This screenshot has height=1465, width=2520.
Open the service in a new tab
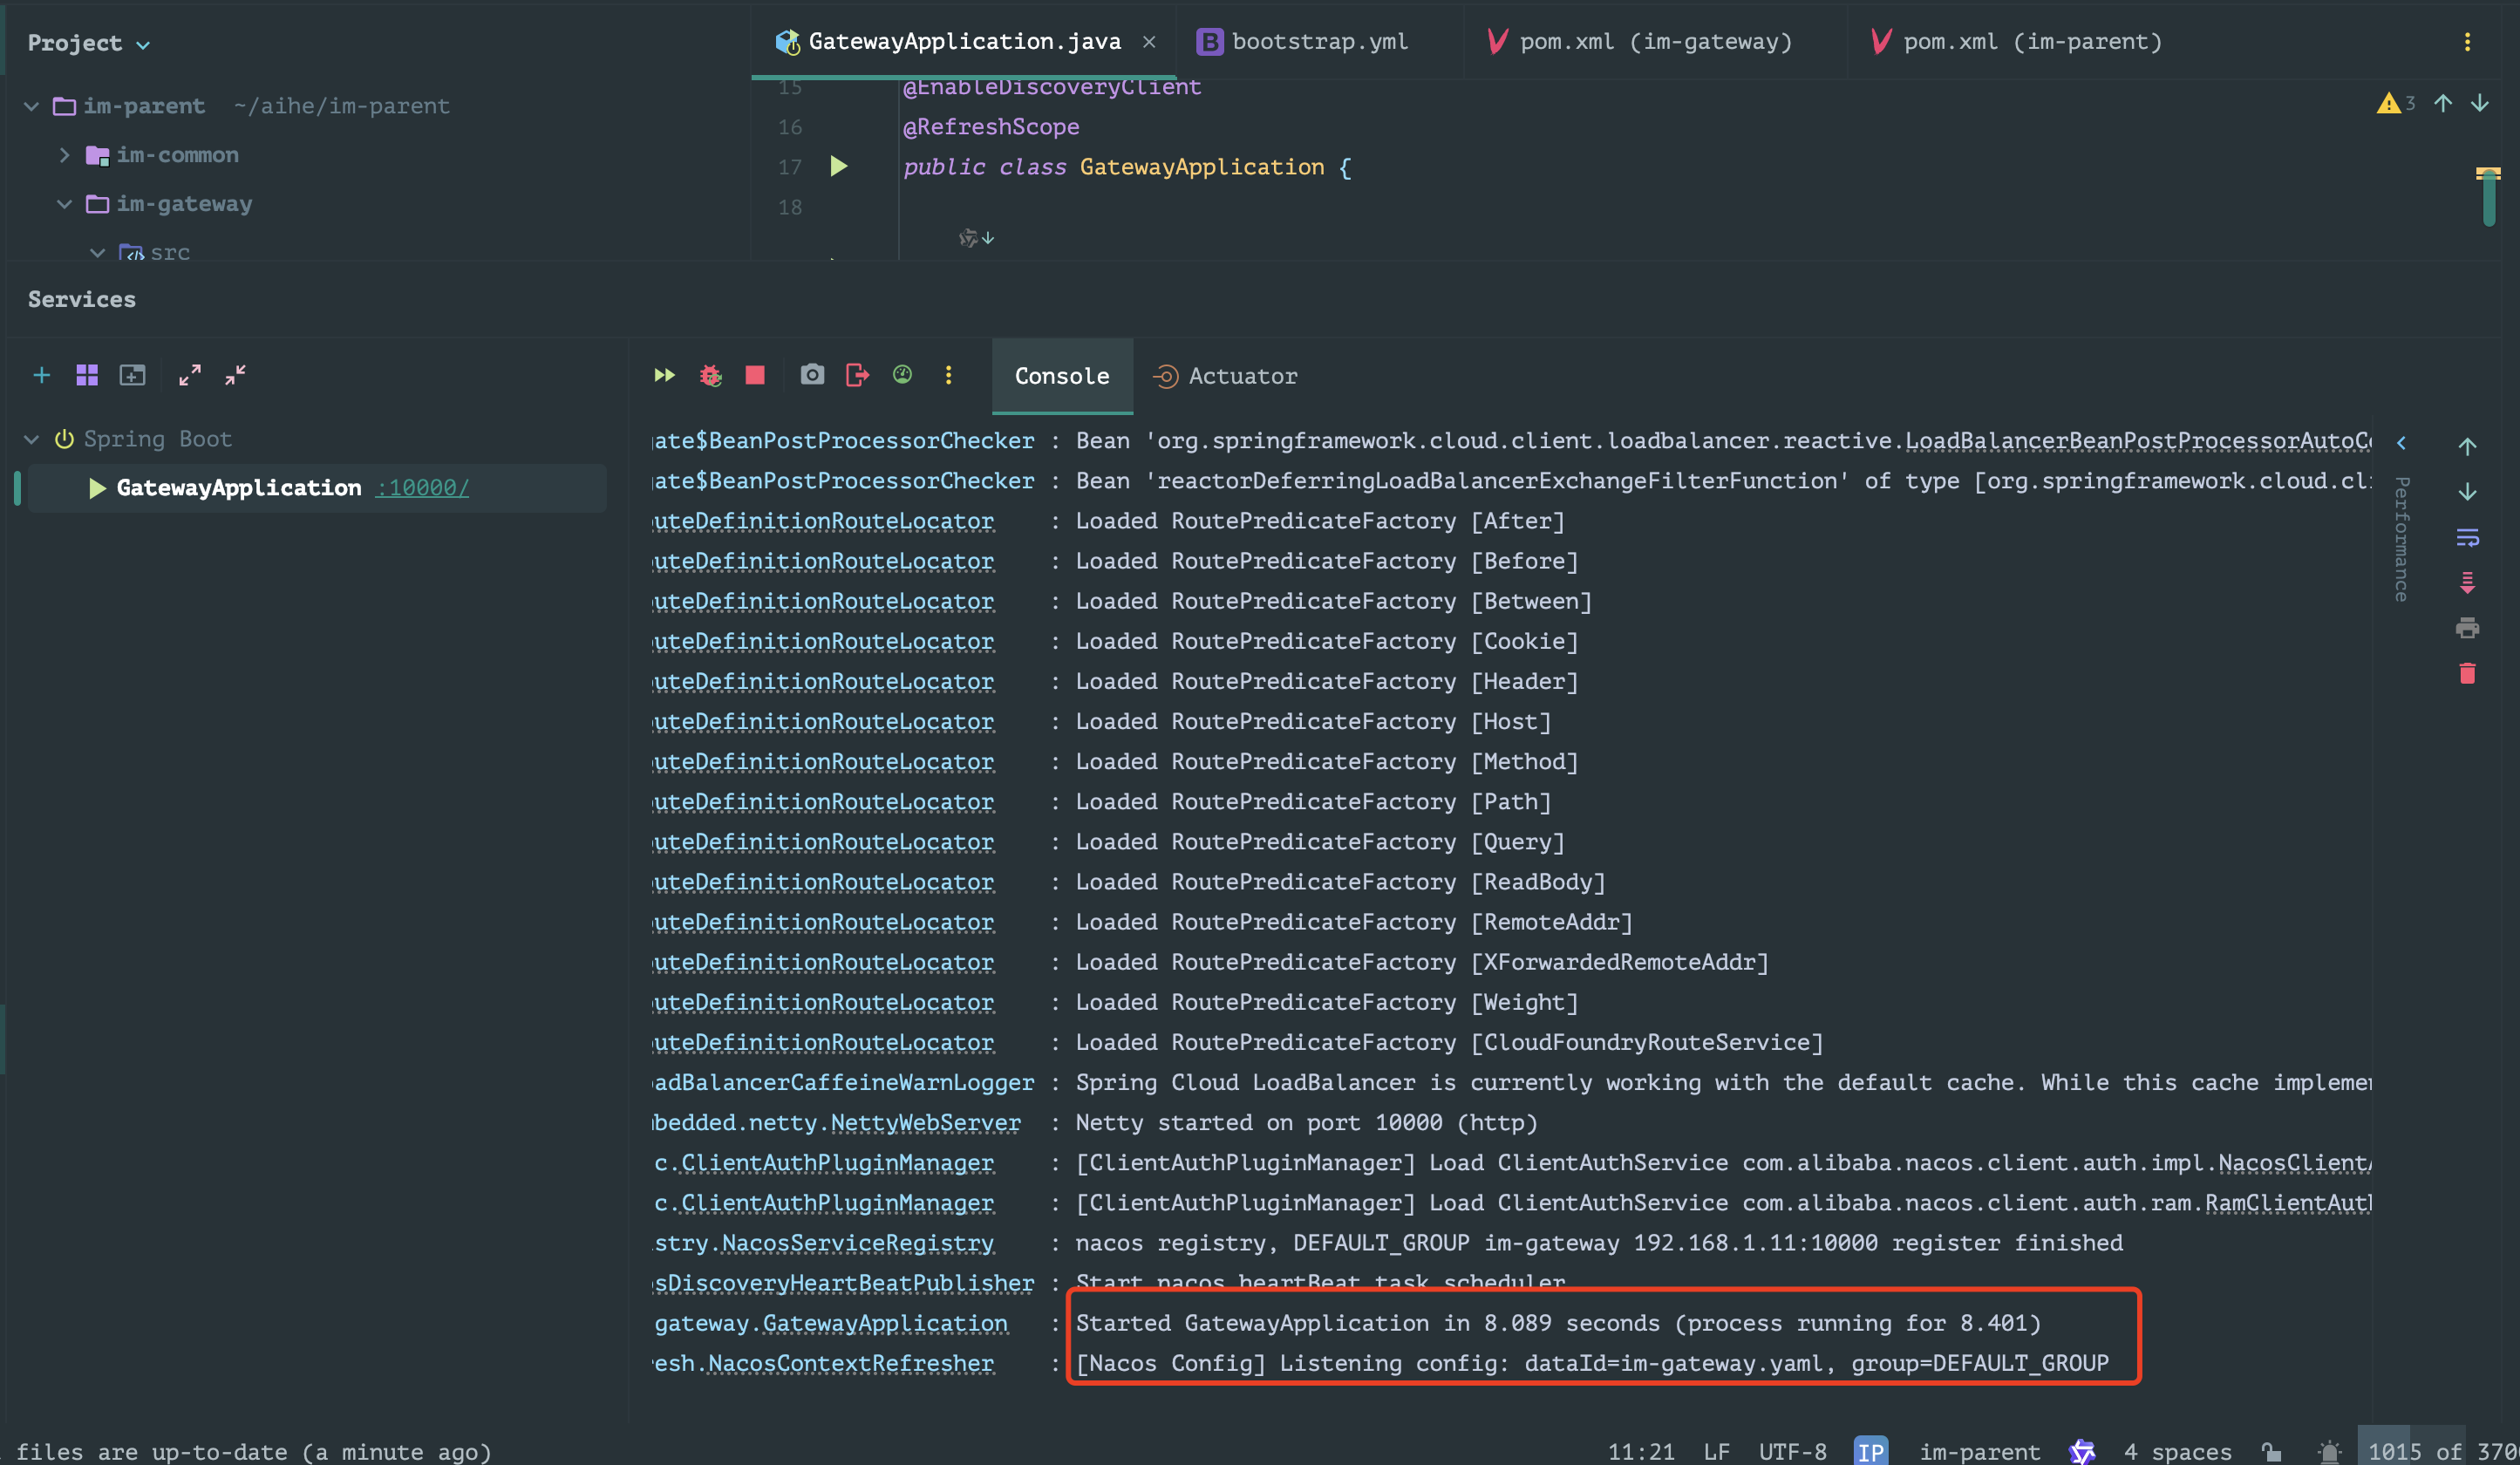click(133, 375)
